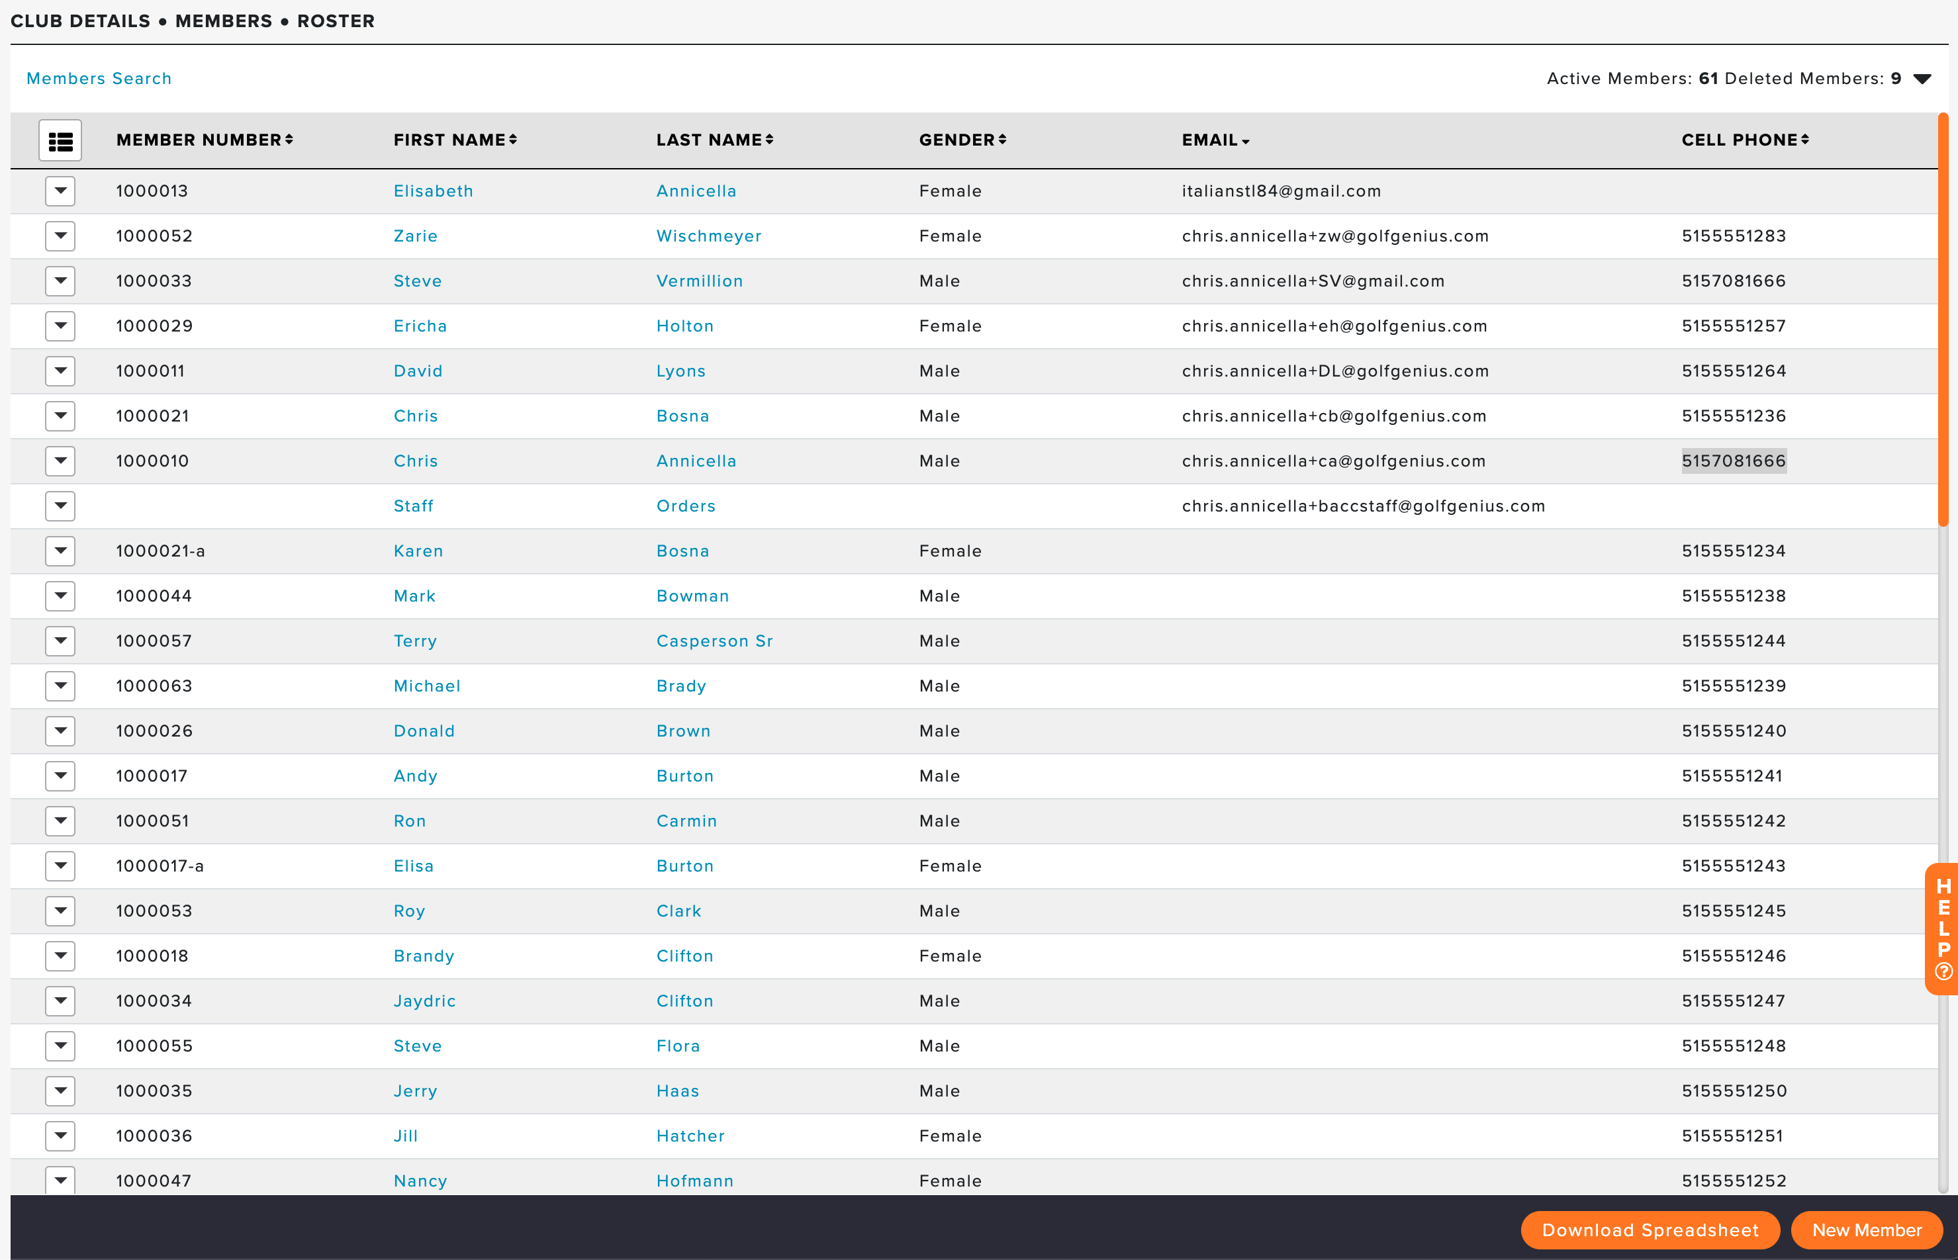
Task: Open row menu for Steve Vermillion
Action: 60,281
